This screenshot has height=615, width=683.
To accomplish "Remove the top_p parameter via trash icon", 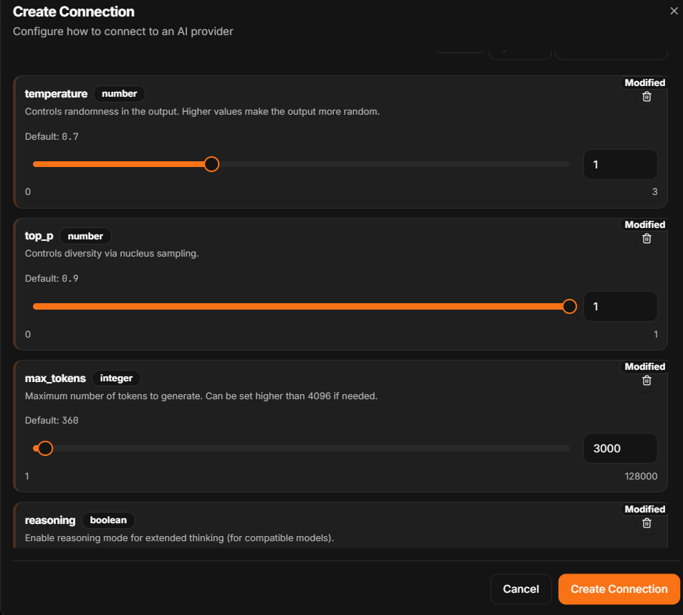I will click(647, 239).
